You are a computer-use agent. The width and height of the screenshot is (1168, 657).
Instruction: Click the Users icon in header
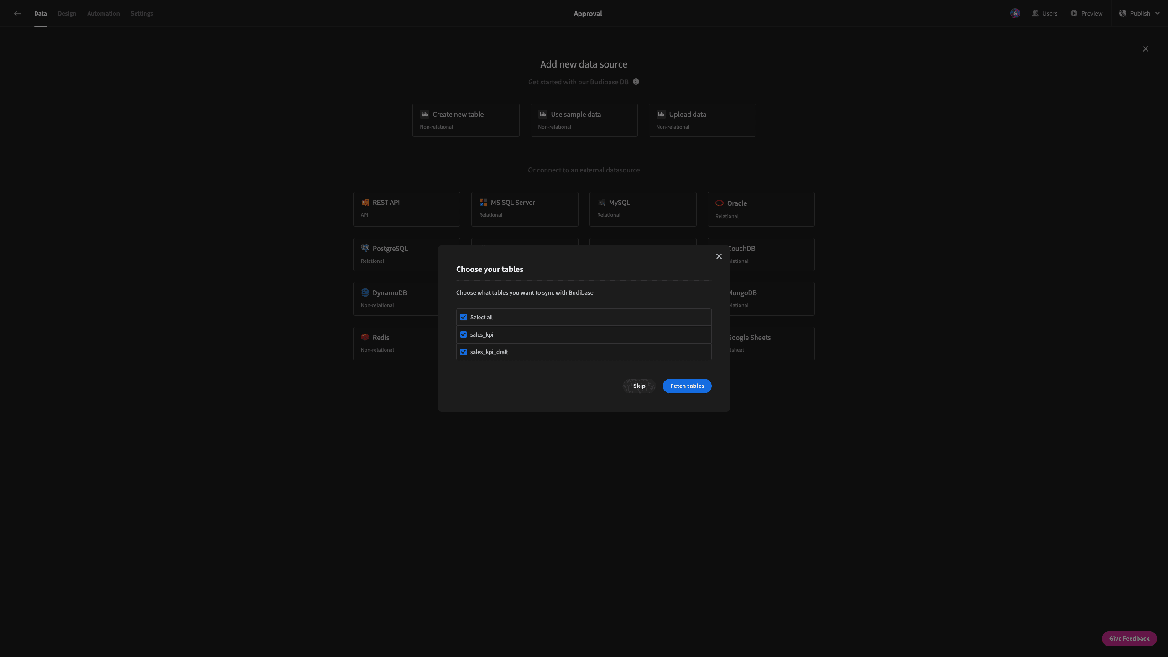(1035, 14)
